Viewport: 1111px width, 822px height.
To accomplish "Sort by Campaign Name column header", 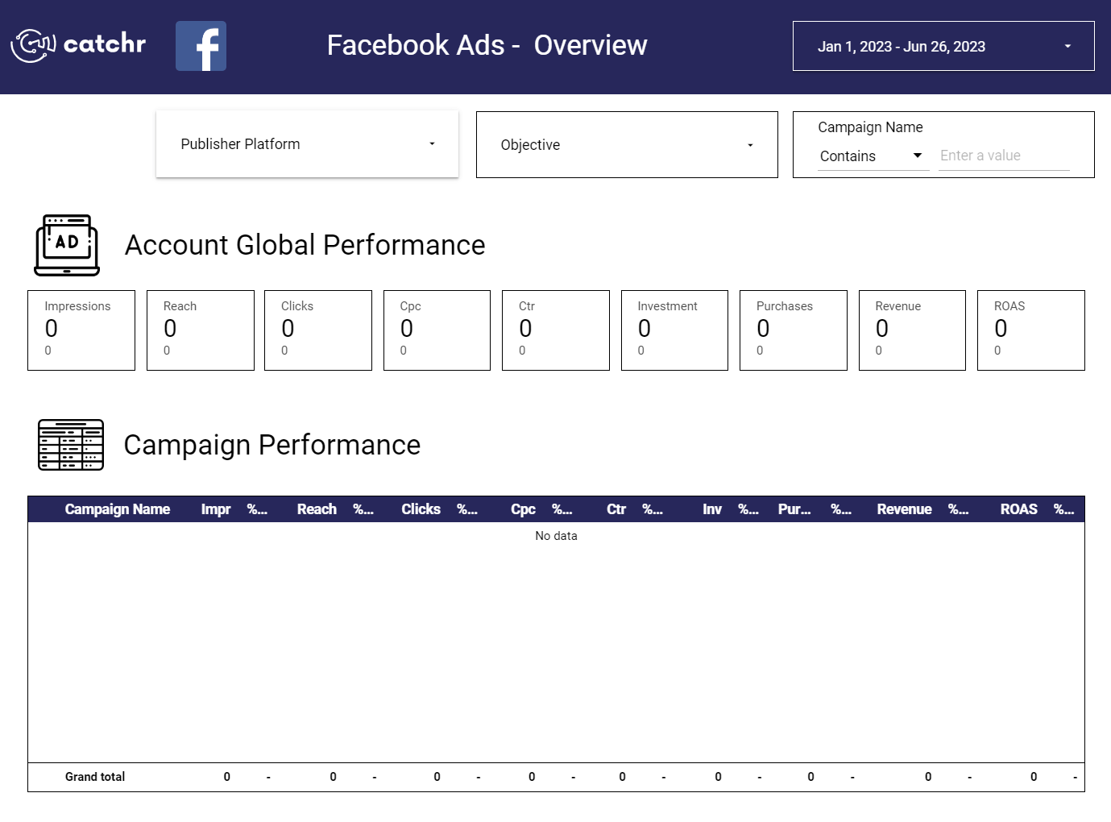I will pos(118,509).
